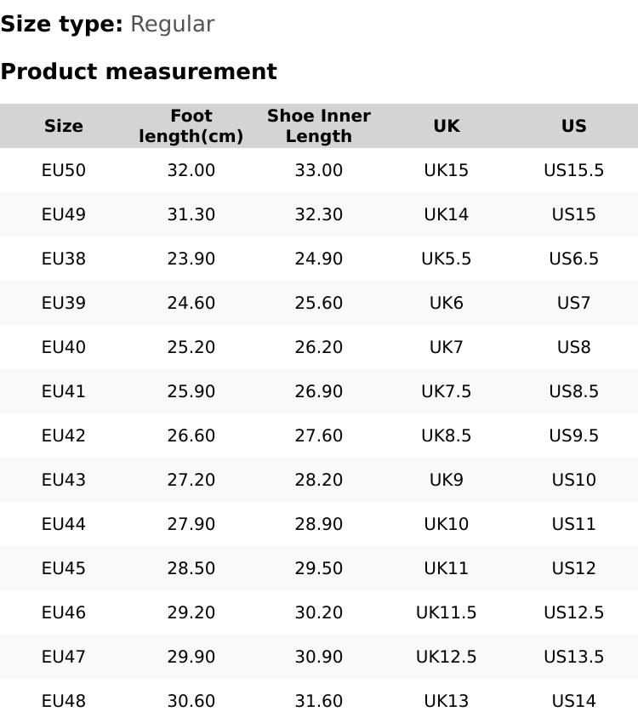Select the EU49 size cell
The height and width of the screenshot is (723, 638).
(x=64, y=214)
